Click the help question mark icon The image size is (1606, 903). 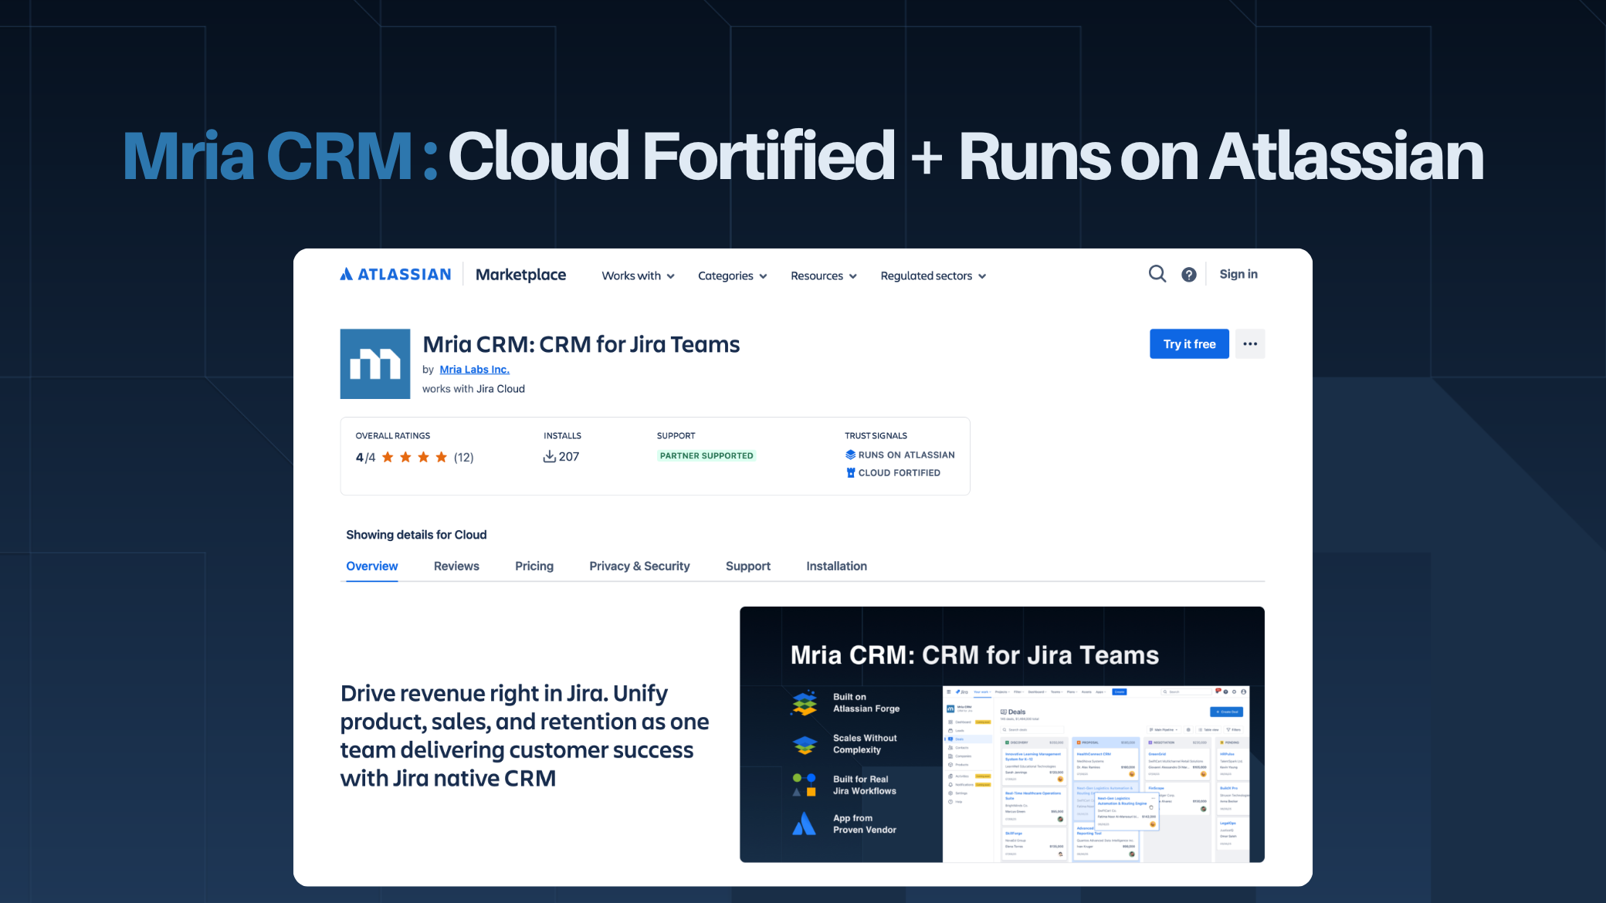(1189, 275)
